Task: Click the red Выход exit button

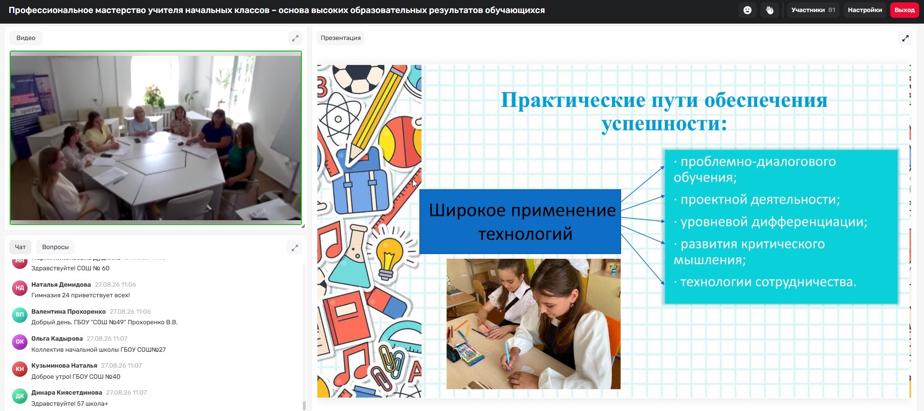Action: click(904, 10)
